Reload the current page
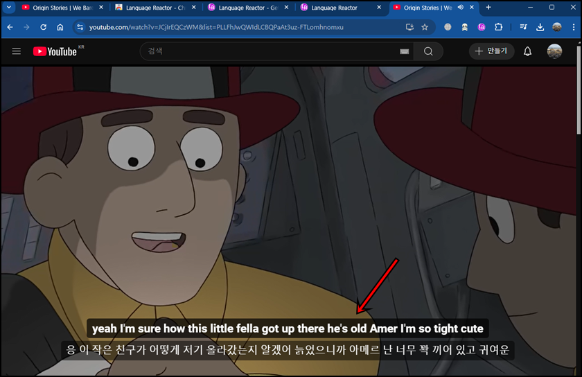Viewport: 582px width, 377px height. (44, 27)
